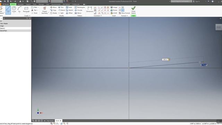Open the View ribbon tab
This screenshot has width=222, height=125.
click(x=48, y=4)
